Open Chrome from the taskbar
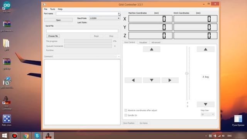247x139 pixels. 26,136
